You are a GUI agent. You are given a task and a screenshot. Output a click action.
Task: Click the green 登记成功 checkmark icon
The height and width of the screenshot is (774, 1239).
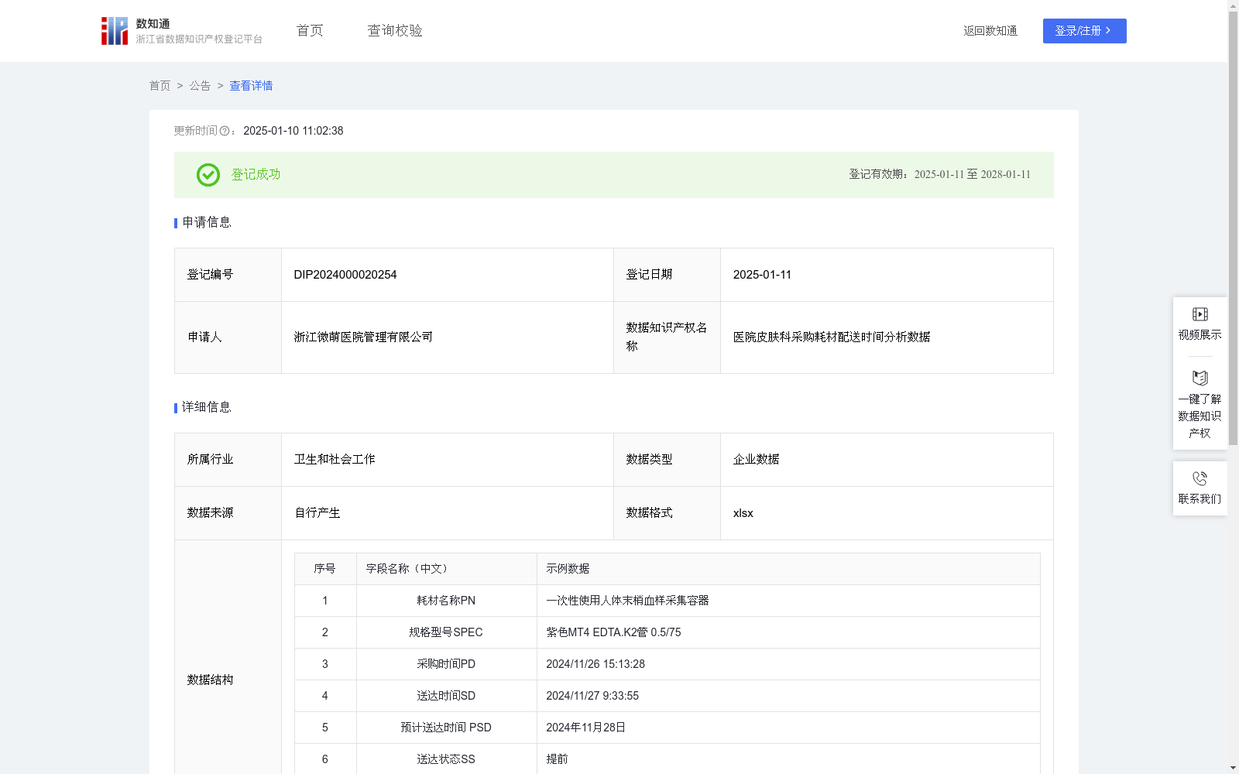pos(208,175)
